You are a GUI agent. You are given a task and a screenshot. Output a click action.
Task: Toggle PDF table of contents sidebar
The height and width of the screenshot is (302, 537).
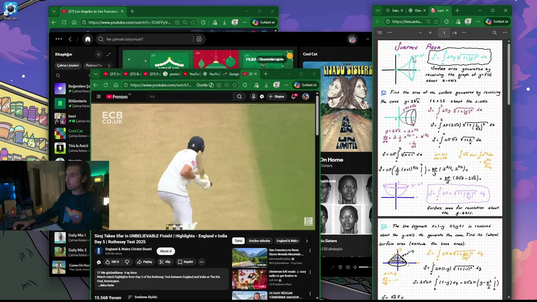pyautogui.click(x=380, y=32)
